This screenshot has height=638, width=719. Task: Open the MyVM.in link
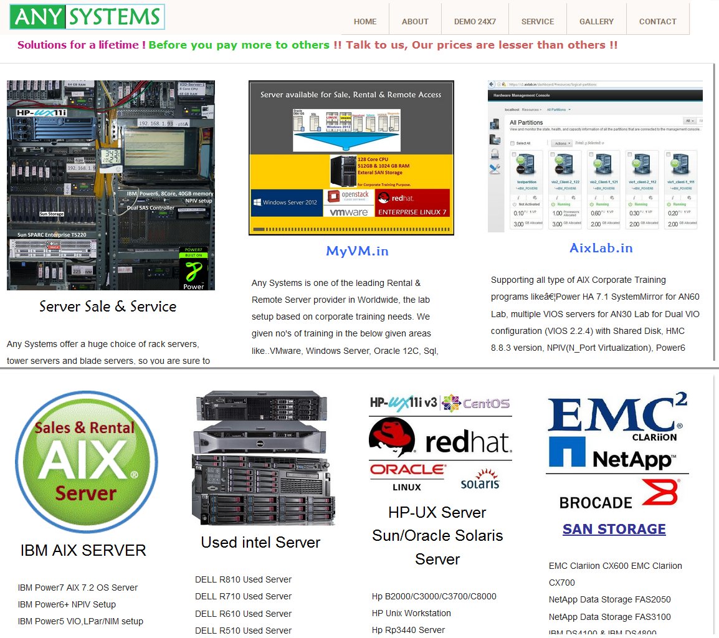pos(357,251)
